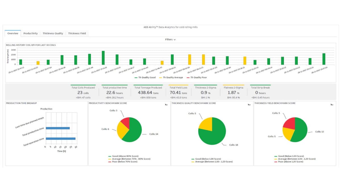Click the "ROLLING HISTORY COIL KPI FOR LAST 30 COILS" heading
Screen dimensions: 341x191
coord(31,45)
